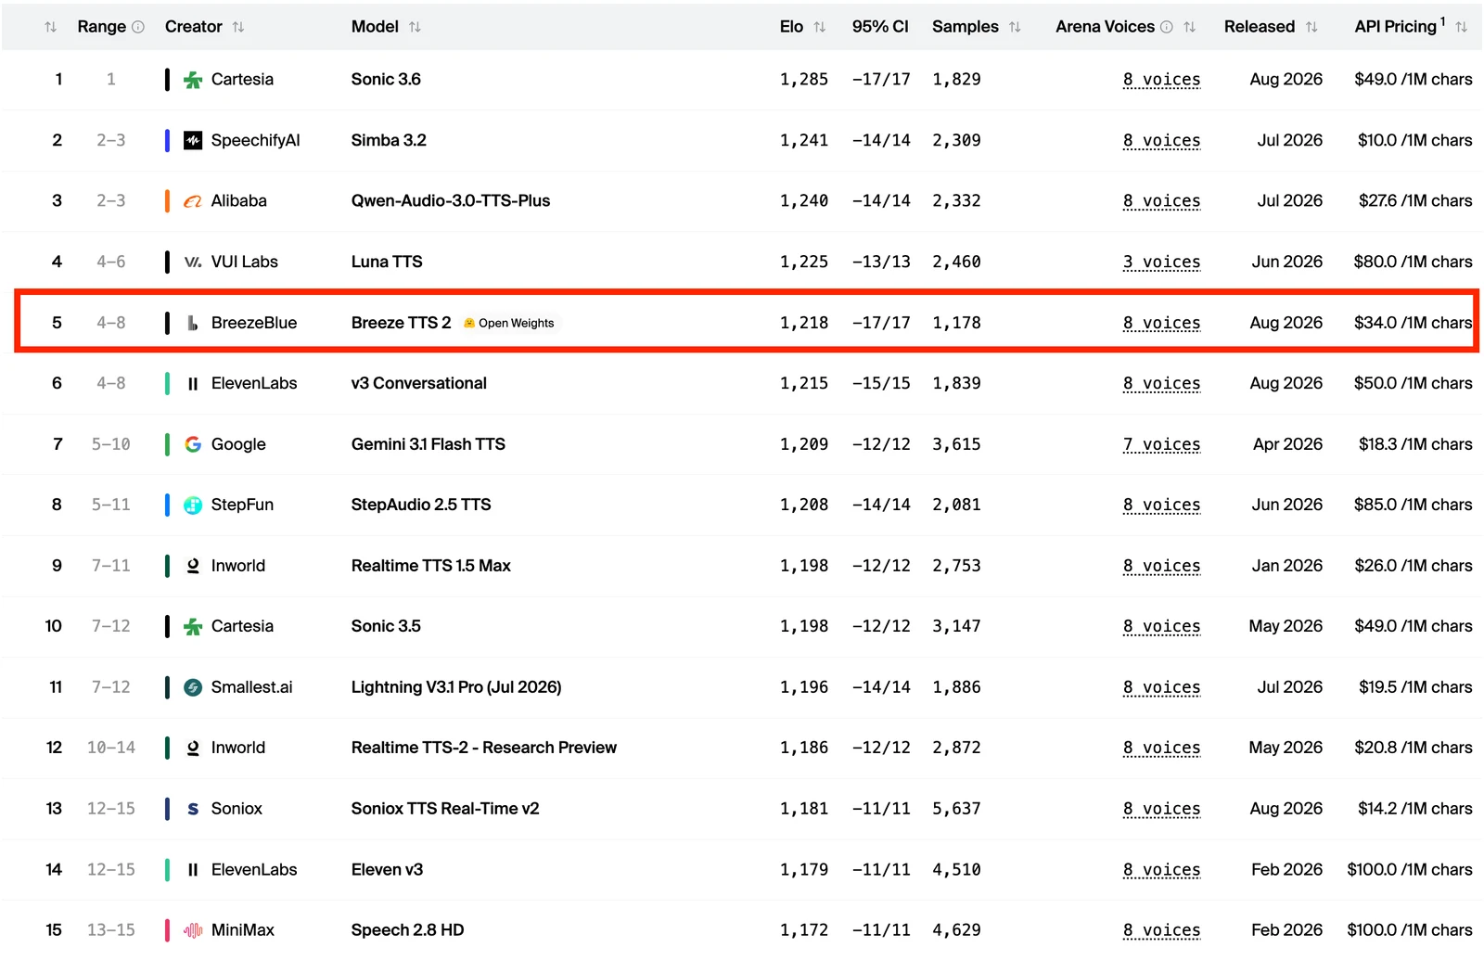This screenshot has height=960, width=1484.
Task: Sort table by Released column arrows
Action: point(1311,27)
